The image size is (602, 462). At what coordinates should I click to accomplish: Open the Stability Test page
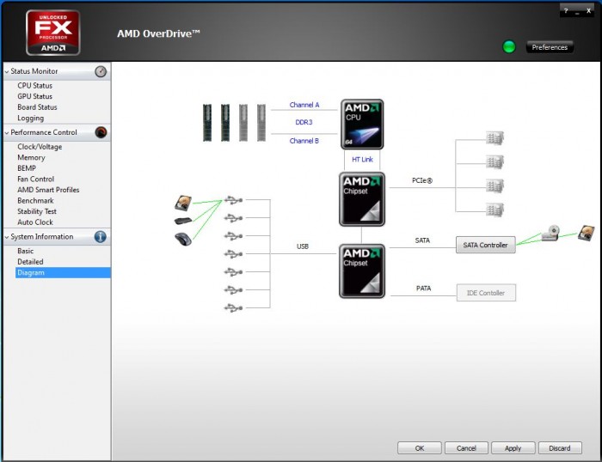pyautogui.click(x=37, y=211)
